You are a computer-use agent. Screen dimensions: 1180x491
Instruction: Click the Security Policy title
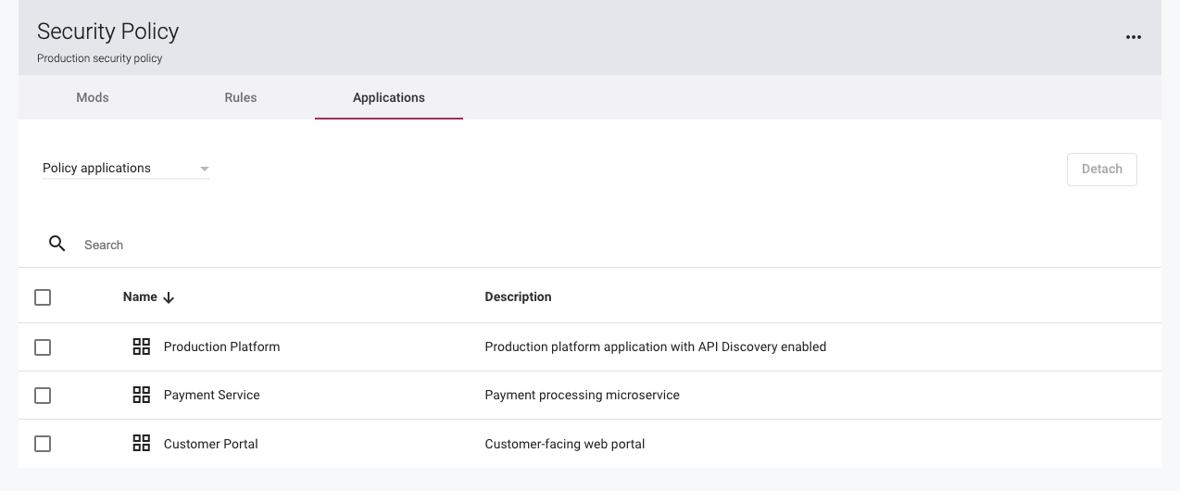coord(107,31)
